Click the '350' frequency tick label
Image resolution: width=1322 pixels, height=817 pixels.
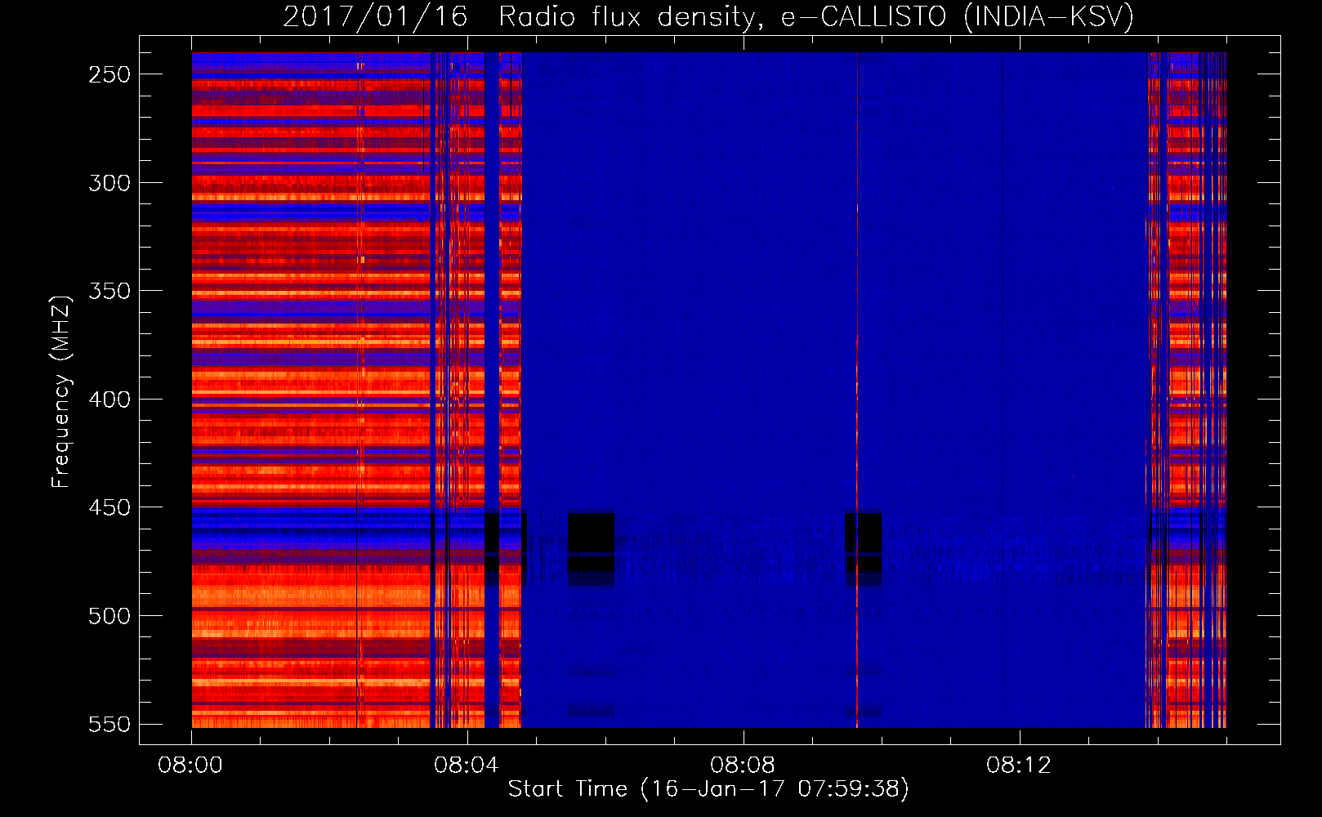(109, 291)
